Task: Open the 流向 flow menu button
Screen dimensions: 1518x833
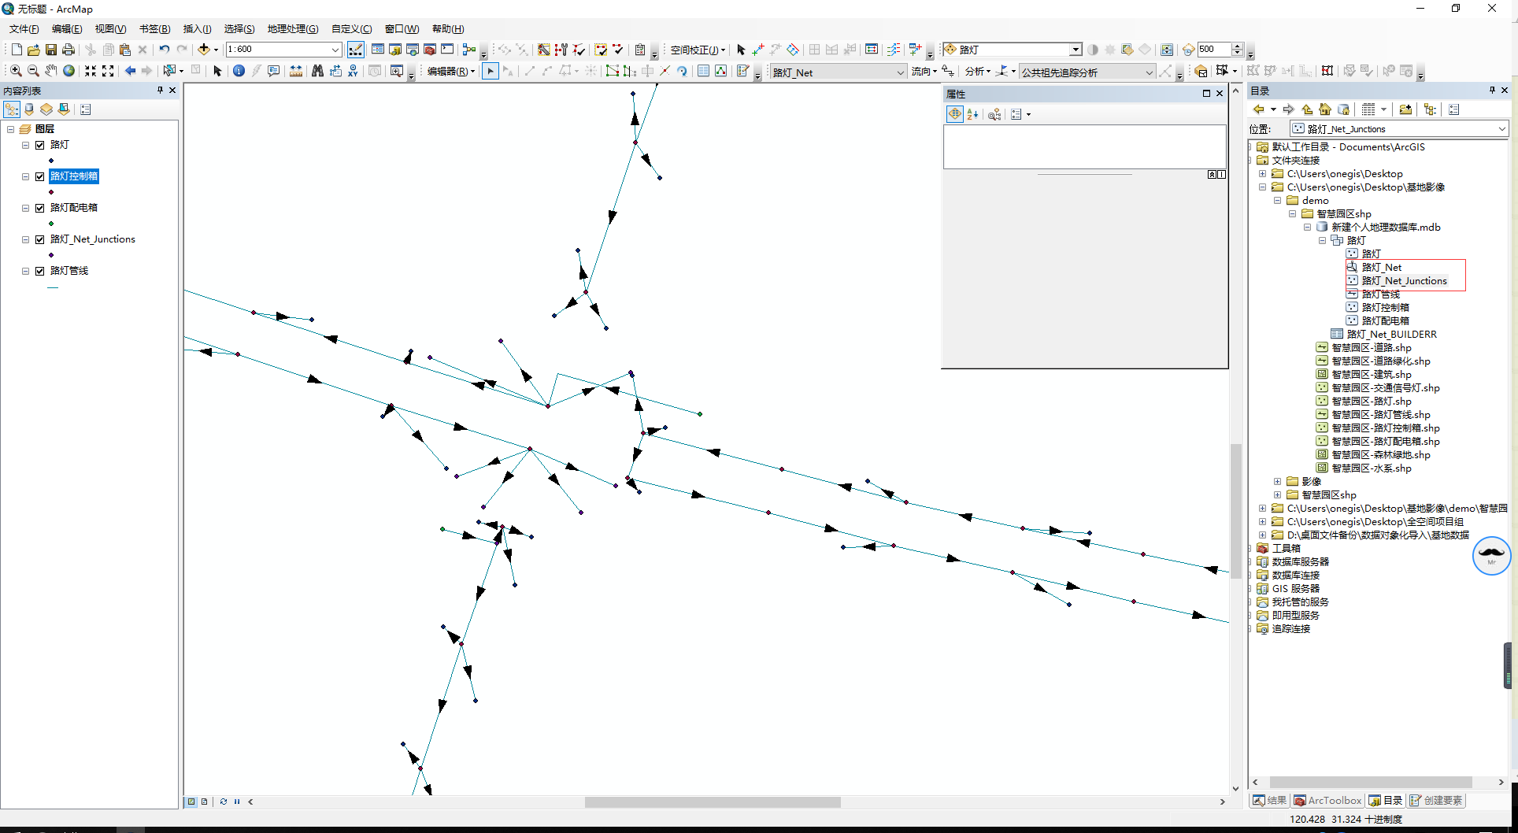Action: (924, 72)
